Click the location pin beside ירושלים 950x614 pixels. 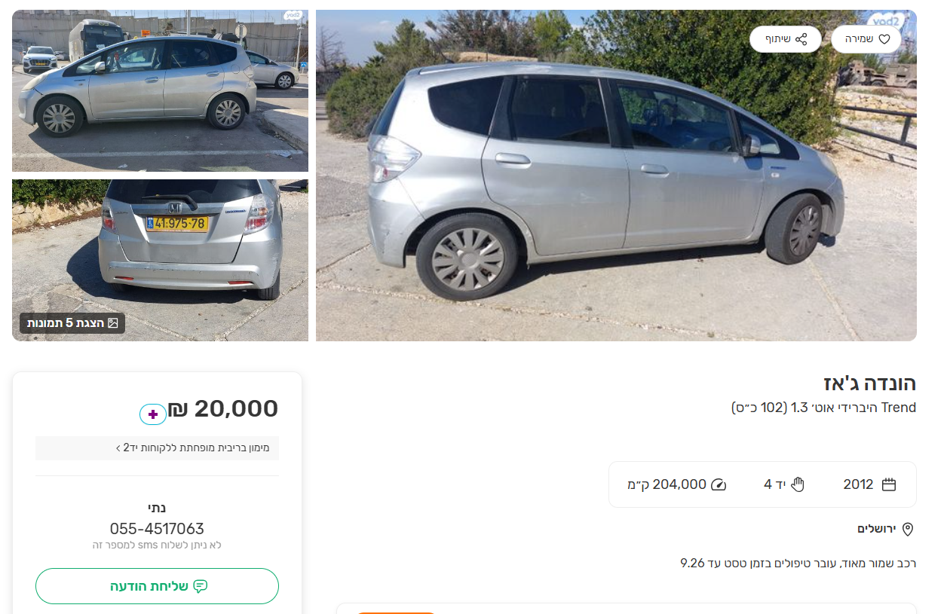908,529
